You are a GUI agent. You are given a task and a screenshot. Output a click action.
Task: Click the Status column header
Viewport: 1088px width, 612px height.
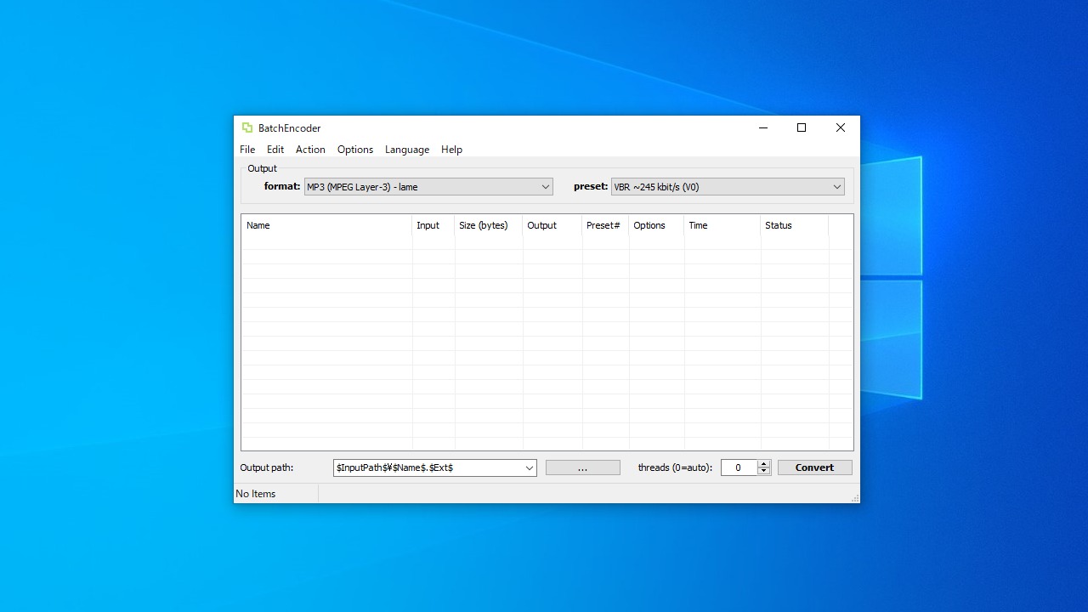pyautogui.click(x=795, y=225)
